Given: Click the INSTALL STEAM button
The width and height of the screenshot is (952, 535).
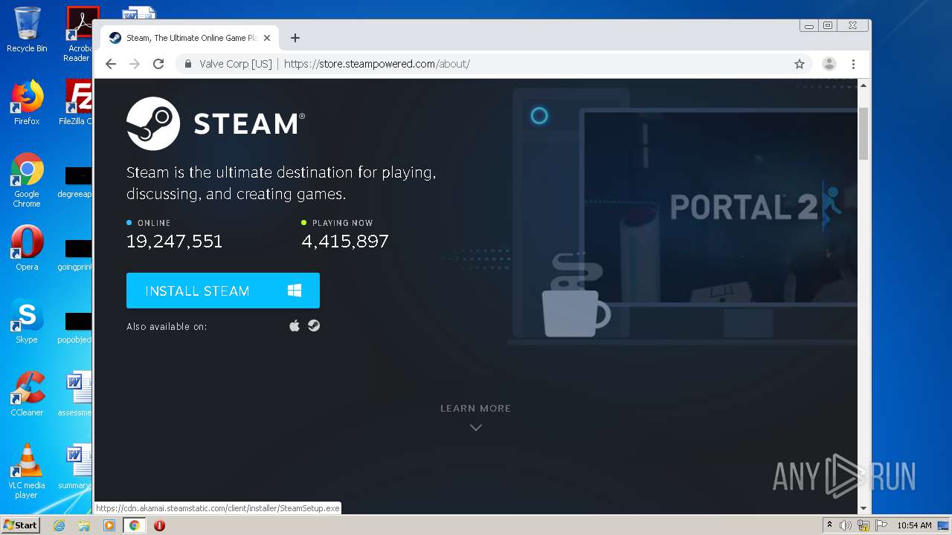Looking at the screenshot, I should click(223, 291).
